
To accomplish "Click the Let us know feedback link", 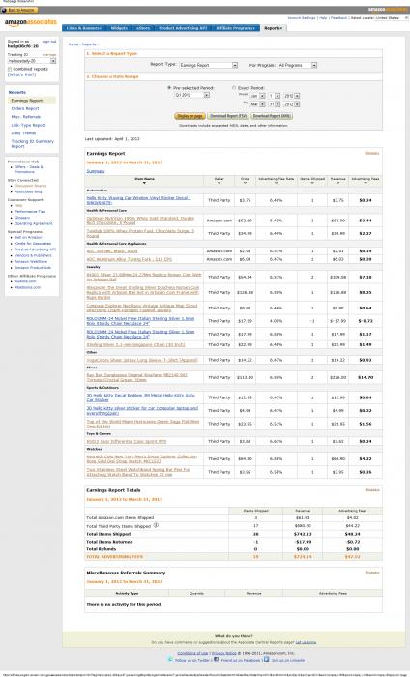I will click(306, 642).
